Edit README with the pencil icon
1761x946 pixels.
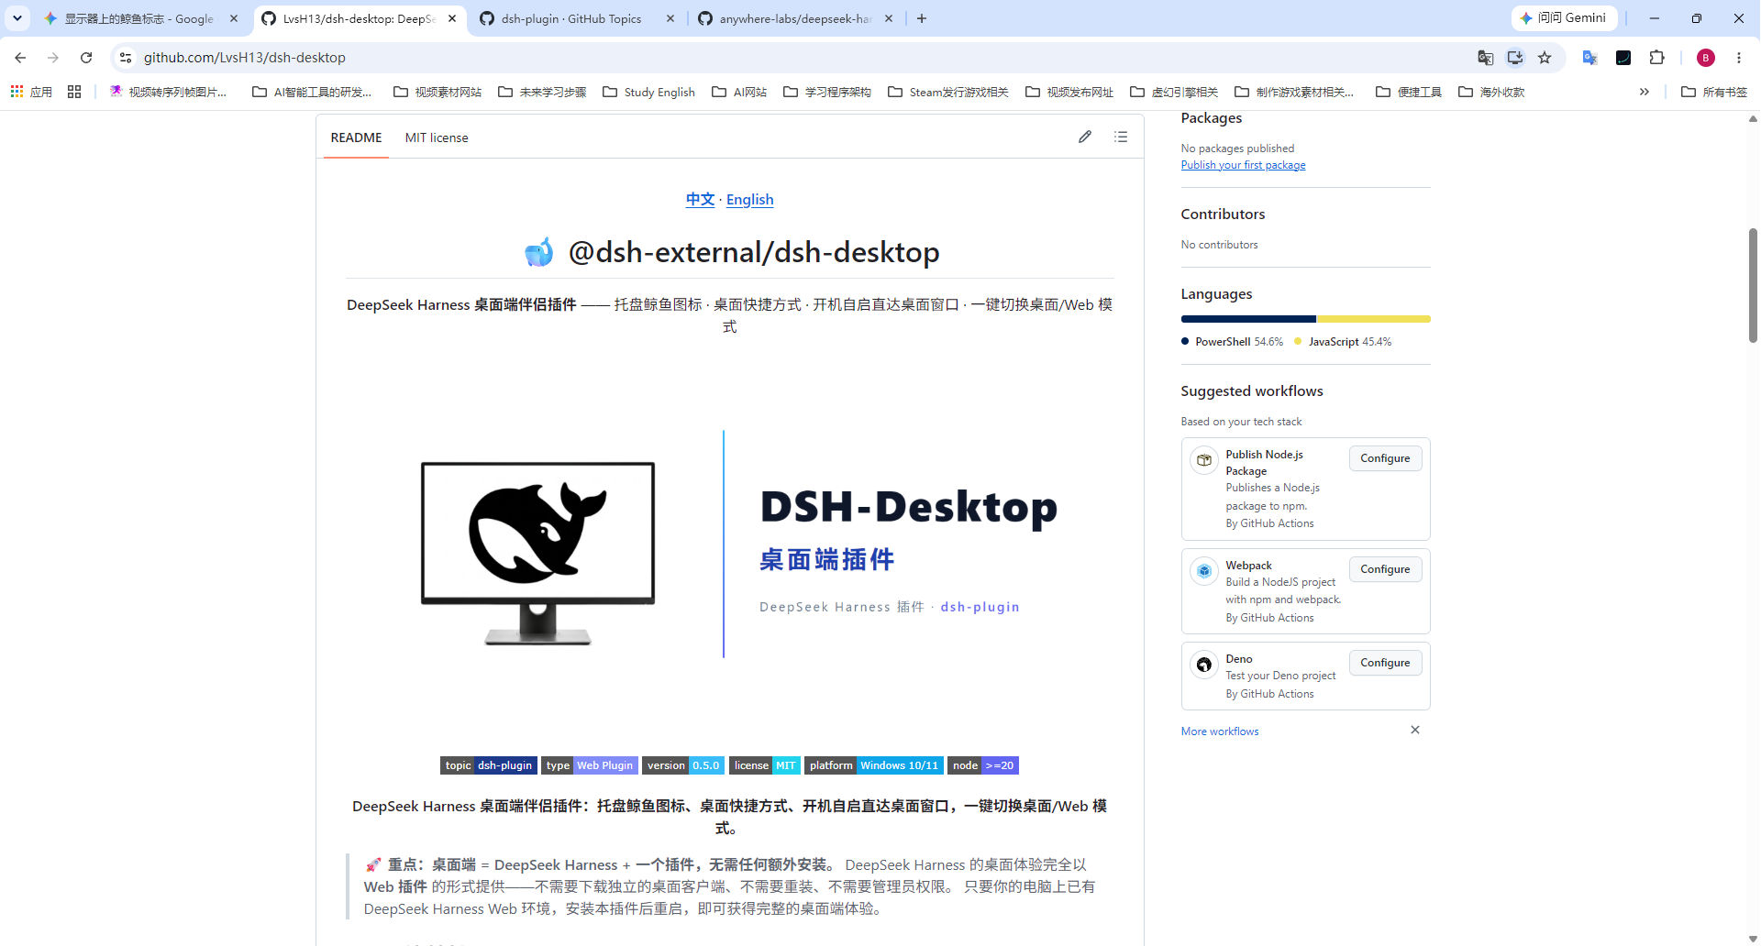pos(1085,137)
